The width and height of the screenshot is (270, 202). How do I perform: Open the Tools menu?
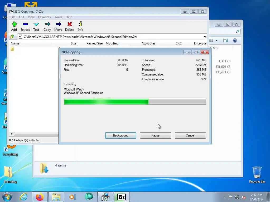pos(58,17)
